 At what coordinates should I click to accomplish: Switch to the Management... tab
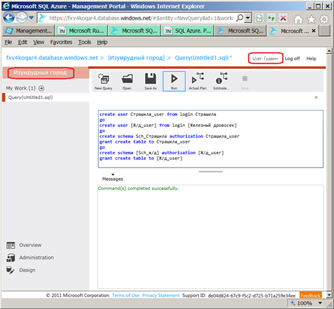29,31
